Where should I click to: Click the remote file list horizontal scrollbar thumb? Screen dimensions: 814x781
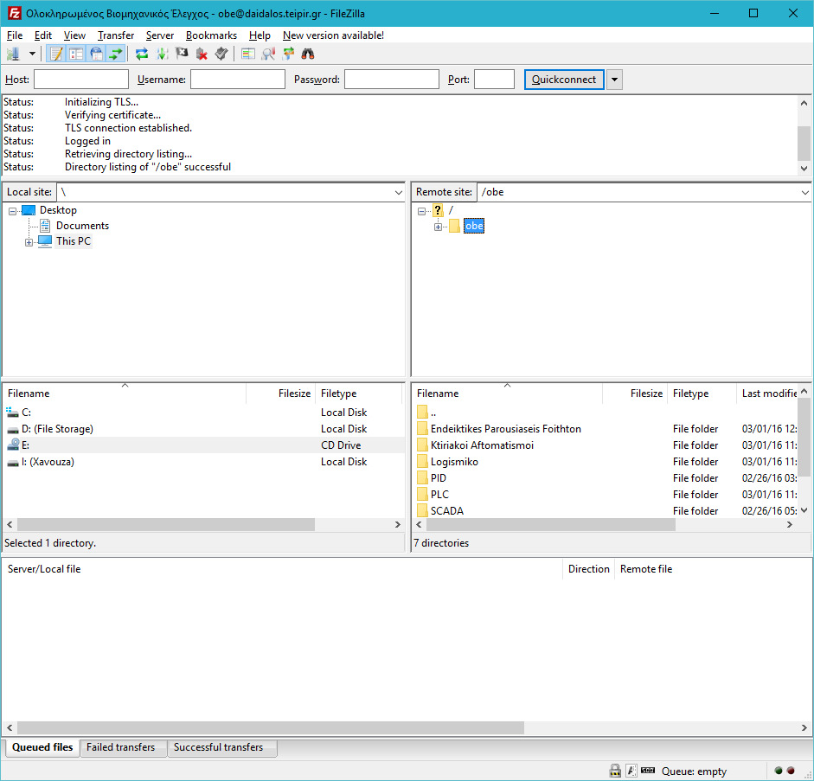point(551,525)
